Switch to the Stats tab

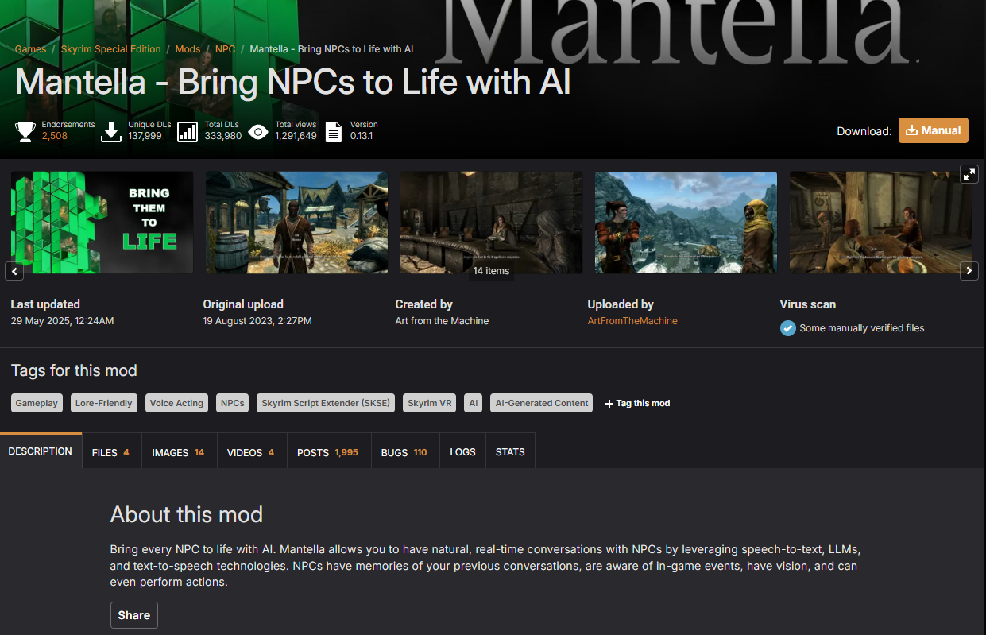coord(510,452)
